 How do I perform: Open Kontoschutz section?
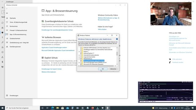[x=13, y=26]
